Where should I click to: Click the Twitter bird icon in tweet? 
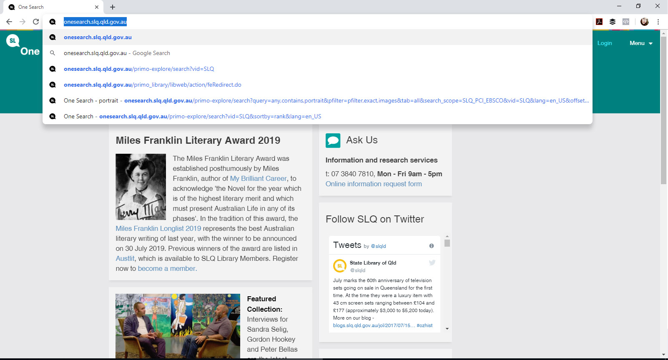point(432,262)
